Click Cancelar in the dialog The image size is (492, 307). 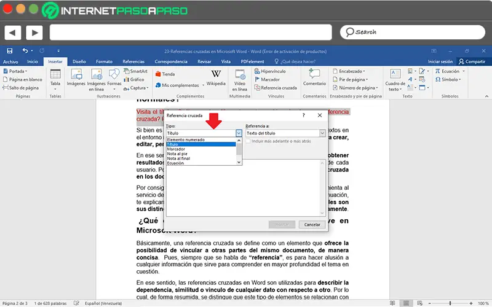(312, 225)
